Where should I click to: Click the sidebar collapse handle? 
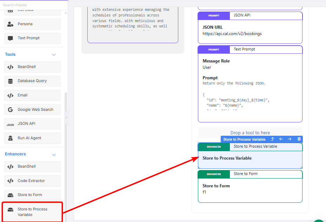point(66,117)
